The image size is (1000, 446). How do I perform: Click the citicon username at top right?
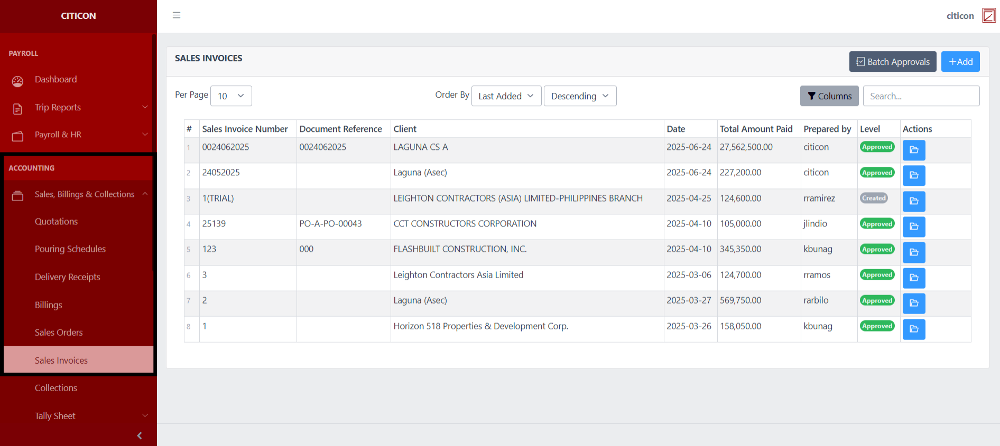960,16
